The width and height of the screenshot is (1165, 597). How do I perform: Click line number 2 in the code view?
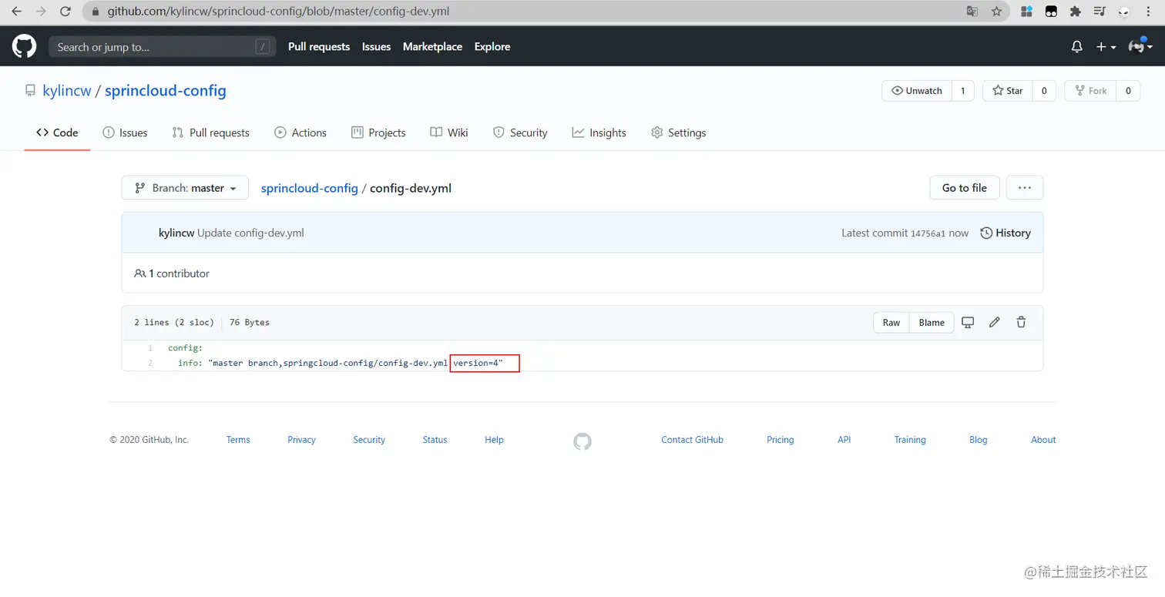coord(149,363)
